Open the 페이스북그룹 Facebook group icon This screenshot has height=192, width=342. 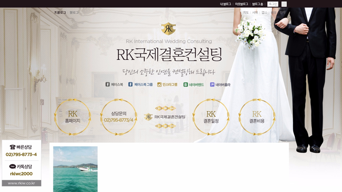(x=130, y=84)
